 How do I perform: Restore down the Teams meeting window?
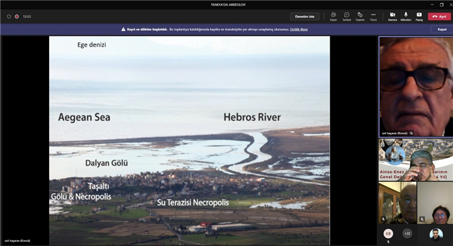(442, 4)
